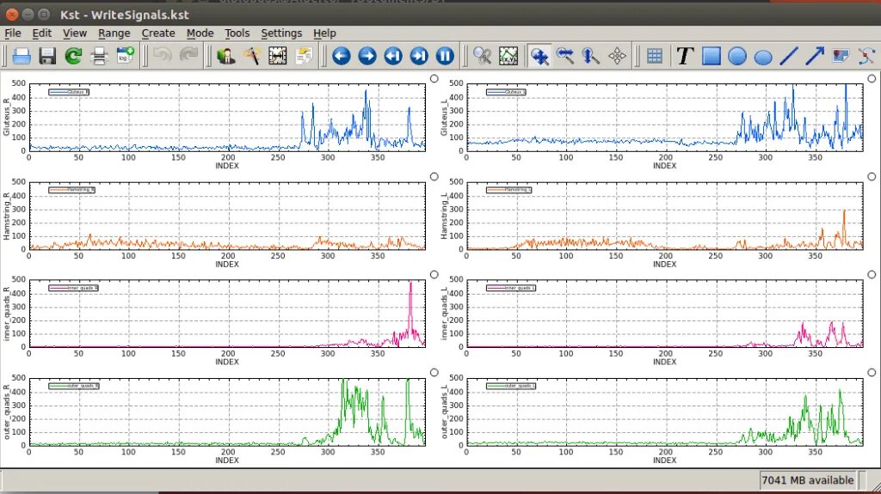The width and height of the screenshot is (881, 494).
Task: Save the session with the floppy disk icon
Action: coord(47,56)
